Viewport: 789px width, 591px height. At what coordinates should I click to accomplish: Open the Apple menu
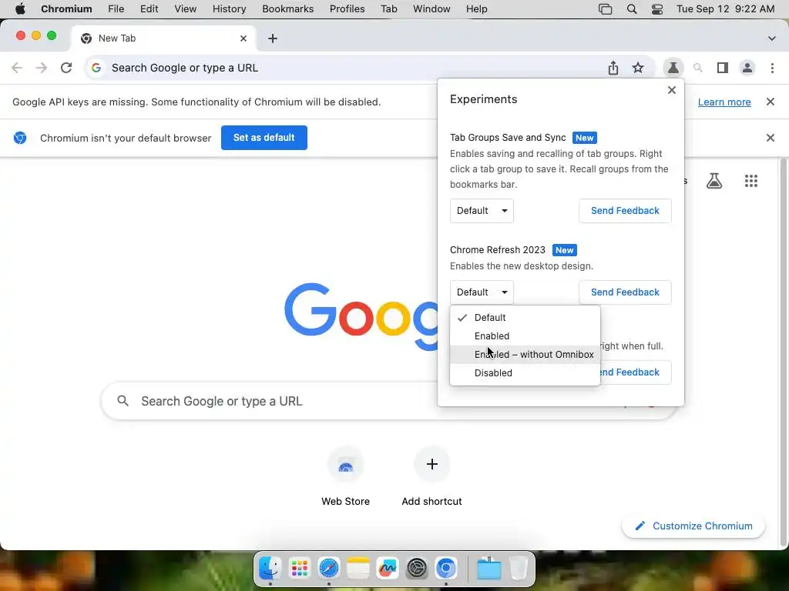coord(20,9)
